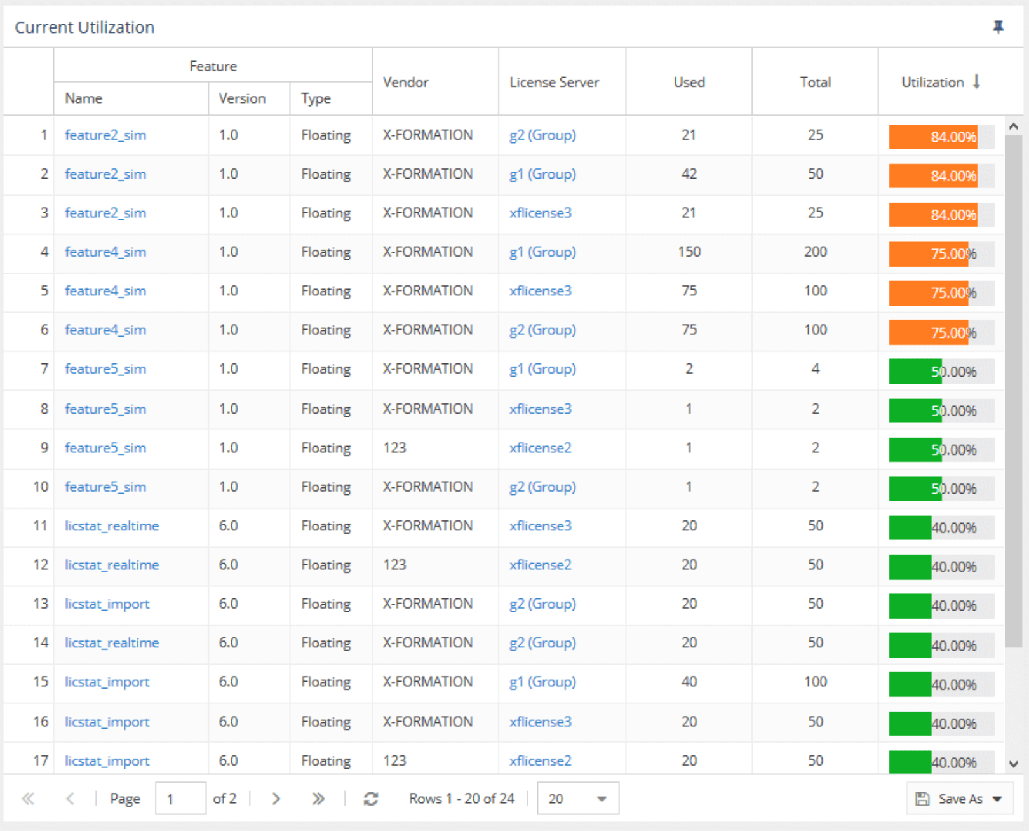Go to the previous page

70,799
